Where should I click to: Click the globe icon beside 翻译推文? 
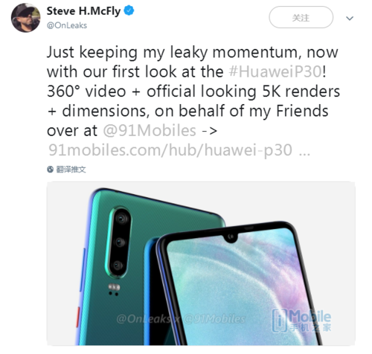pos(51,170)
